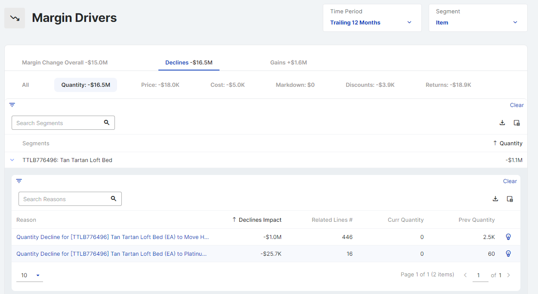This screenshot has width=538, height=294.
Task: Download the segments table data
Action: pyautogui.click(x=502, y=123)
